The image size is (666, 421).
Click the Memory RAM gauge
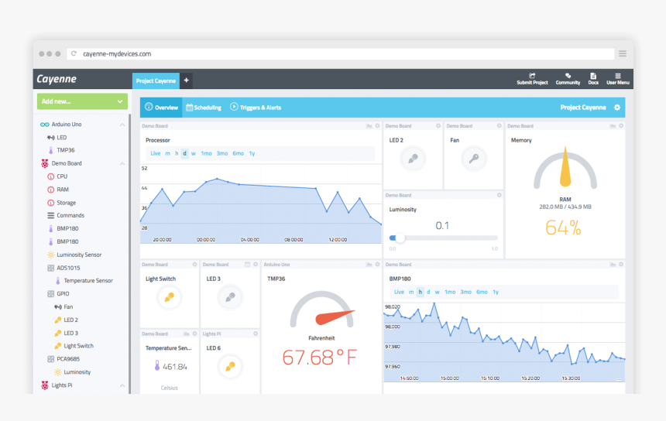[565, 168]
